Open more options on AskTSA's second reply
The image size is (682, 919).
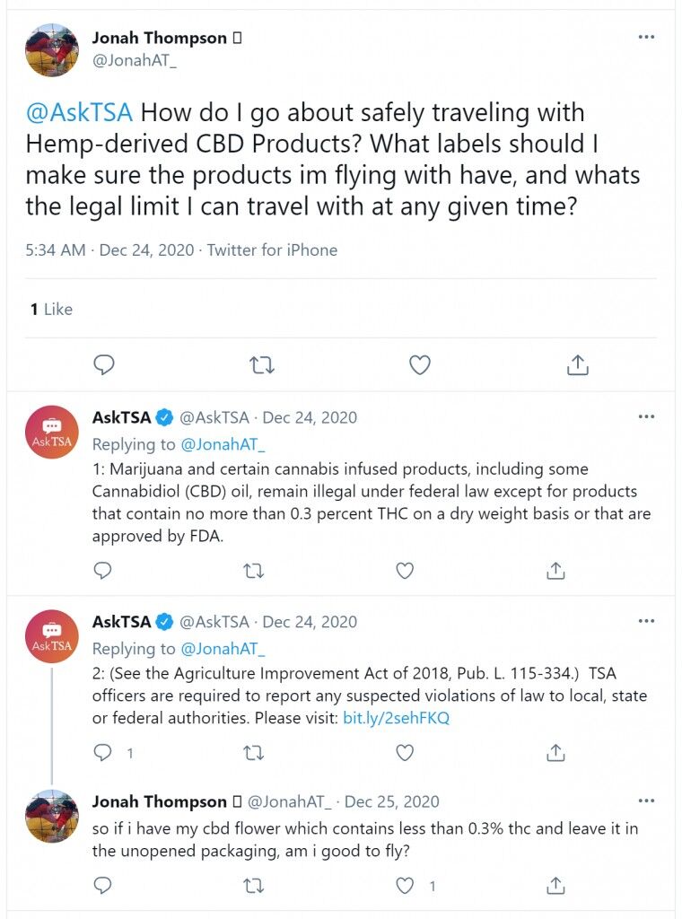coord(646,621)
